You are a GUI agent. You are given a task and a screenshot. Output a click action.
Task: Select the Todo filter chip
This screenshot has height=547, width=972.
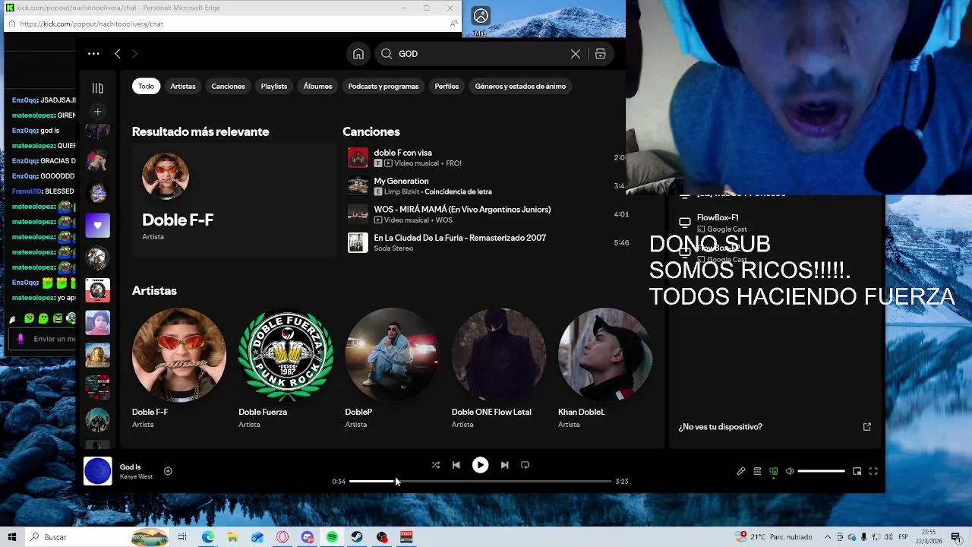click(146, 86)
